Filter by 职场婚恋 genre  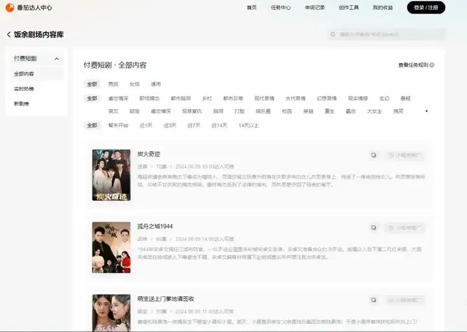150,99
